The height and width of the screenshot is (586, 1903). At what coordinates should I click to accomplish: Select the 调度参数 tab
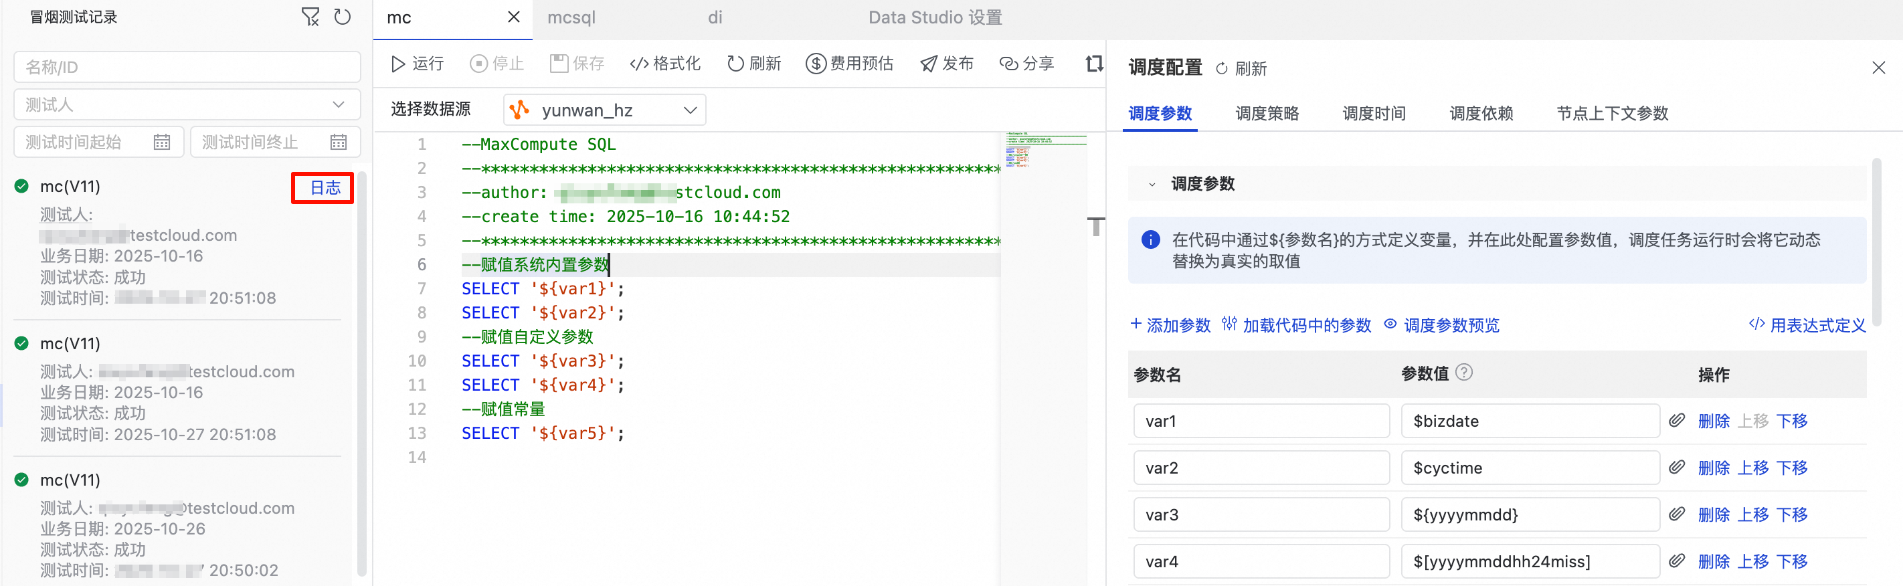pos(1160,114)
